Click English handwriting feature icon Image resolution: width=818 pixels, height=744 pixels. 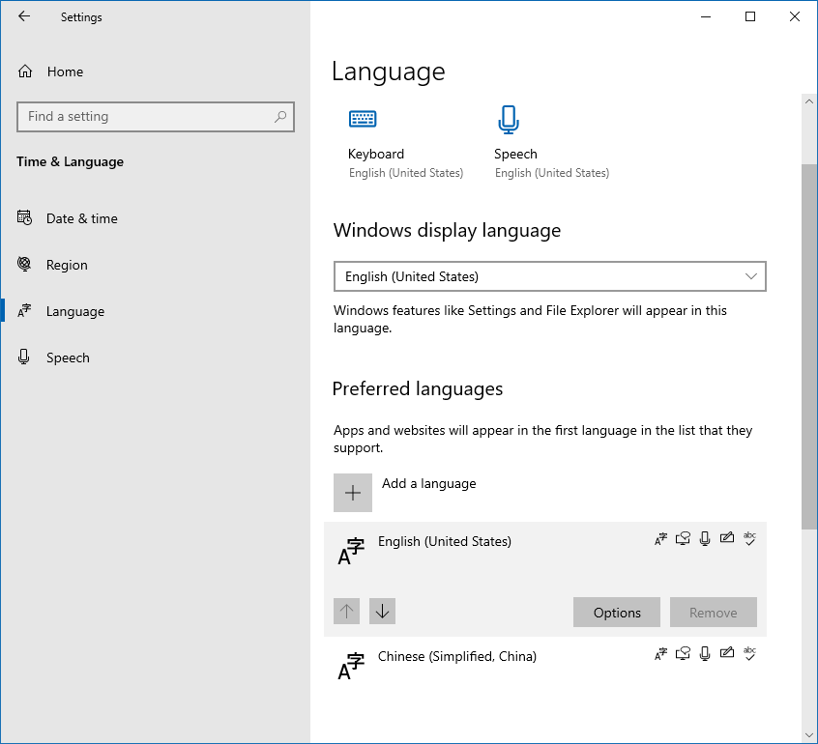coord(727,539)
